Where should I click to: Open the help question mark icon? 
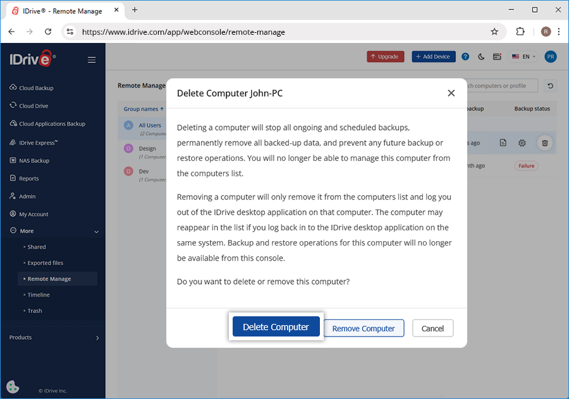point(465,57)
